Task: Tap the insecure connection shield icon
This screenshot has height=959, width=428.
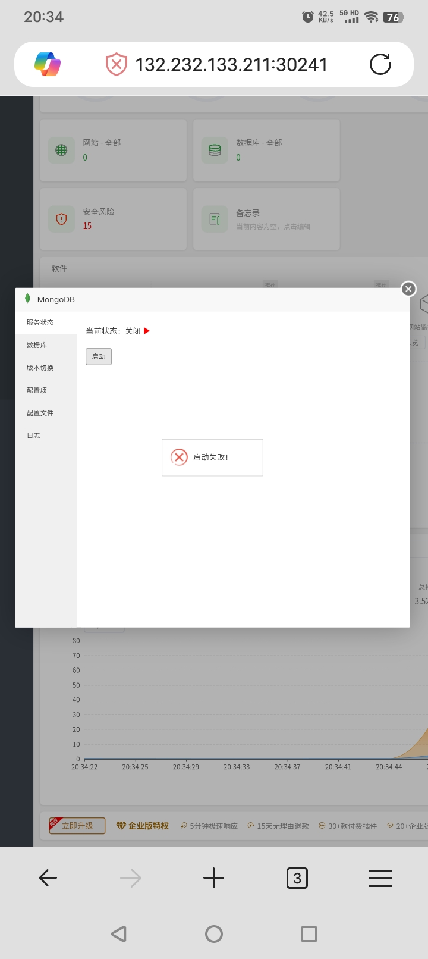Action: coord(117,64)
